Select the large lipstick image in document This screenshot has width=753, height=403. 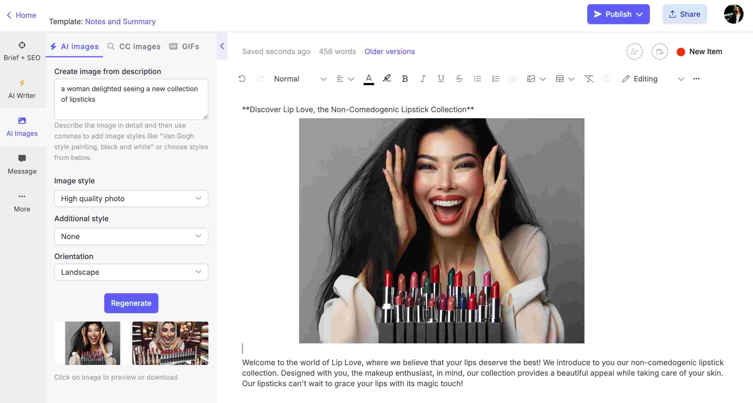pos(442,231)
